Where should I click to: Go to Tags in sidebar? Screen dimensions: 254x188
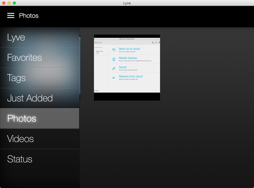pyautogui.click(x=40, y=78)
